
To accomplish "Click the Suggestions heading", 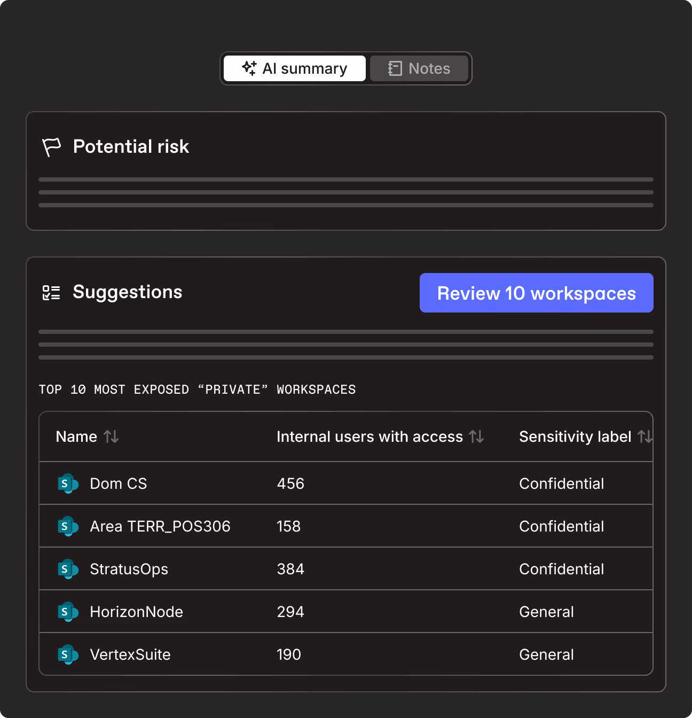I will coord(128,292).
